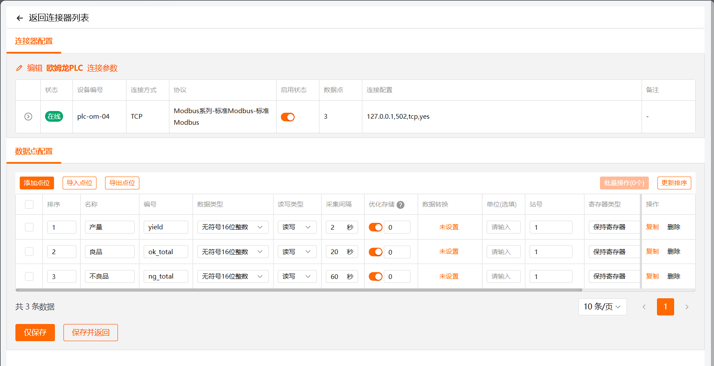Viewport: 714px width, 366px height.
Task: Click 导出点位 button
Action: [122, 183]
